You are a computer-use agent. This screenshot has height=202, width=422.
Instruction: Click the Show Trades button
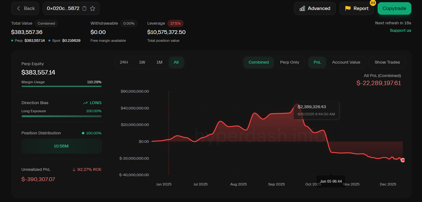pos(387,62)
